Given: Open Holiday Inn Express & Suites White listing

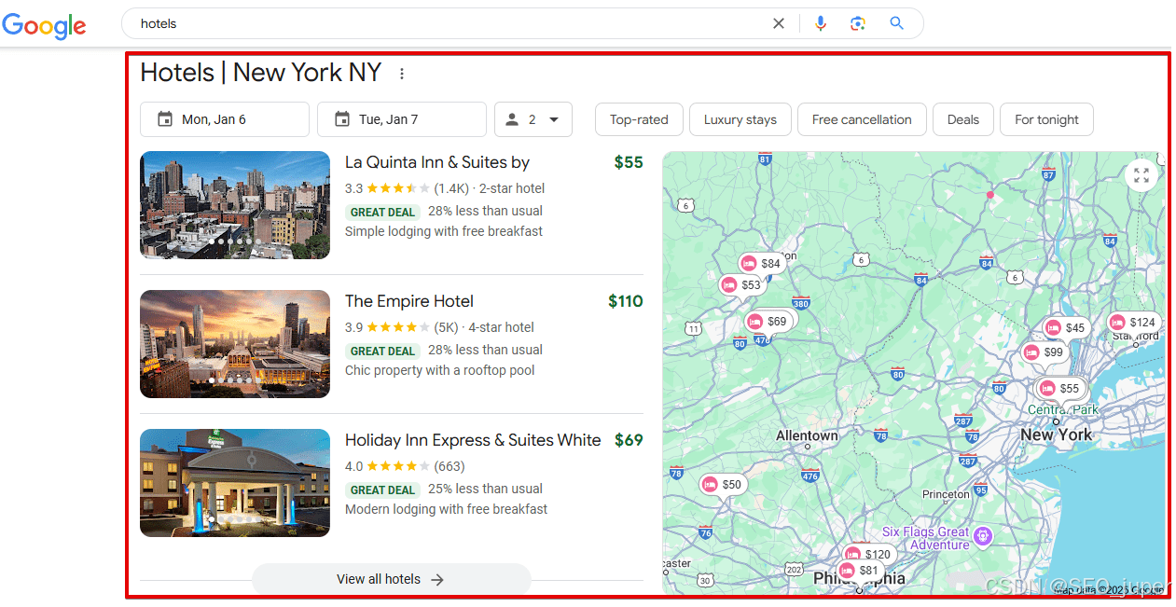Looking at the screenshot, I should [x=473, y=440].
